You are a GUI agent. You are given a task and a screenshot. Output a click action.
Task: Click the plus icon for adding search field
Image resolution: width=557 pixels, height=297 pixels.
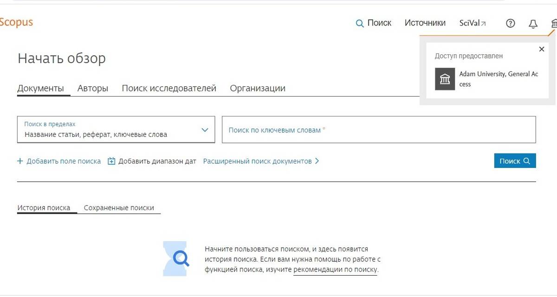pyautogui.click(x=20, y=161)
